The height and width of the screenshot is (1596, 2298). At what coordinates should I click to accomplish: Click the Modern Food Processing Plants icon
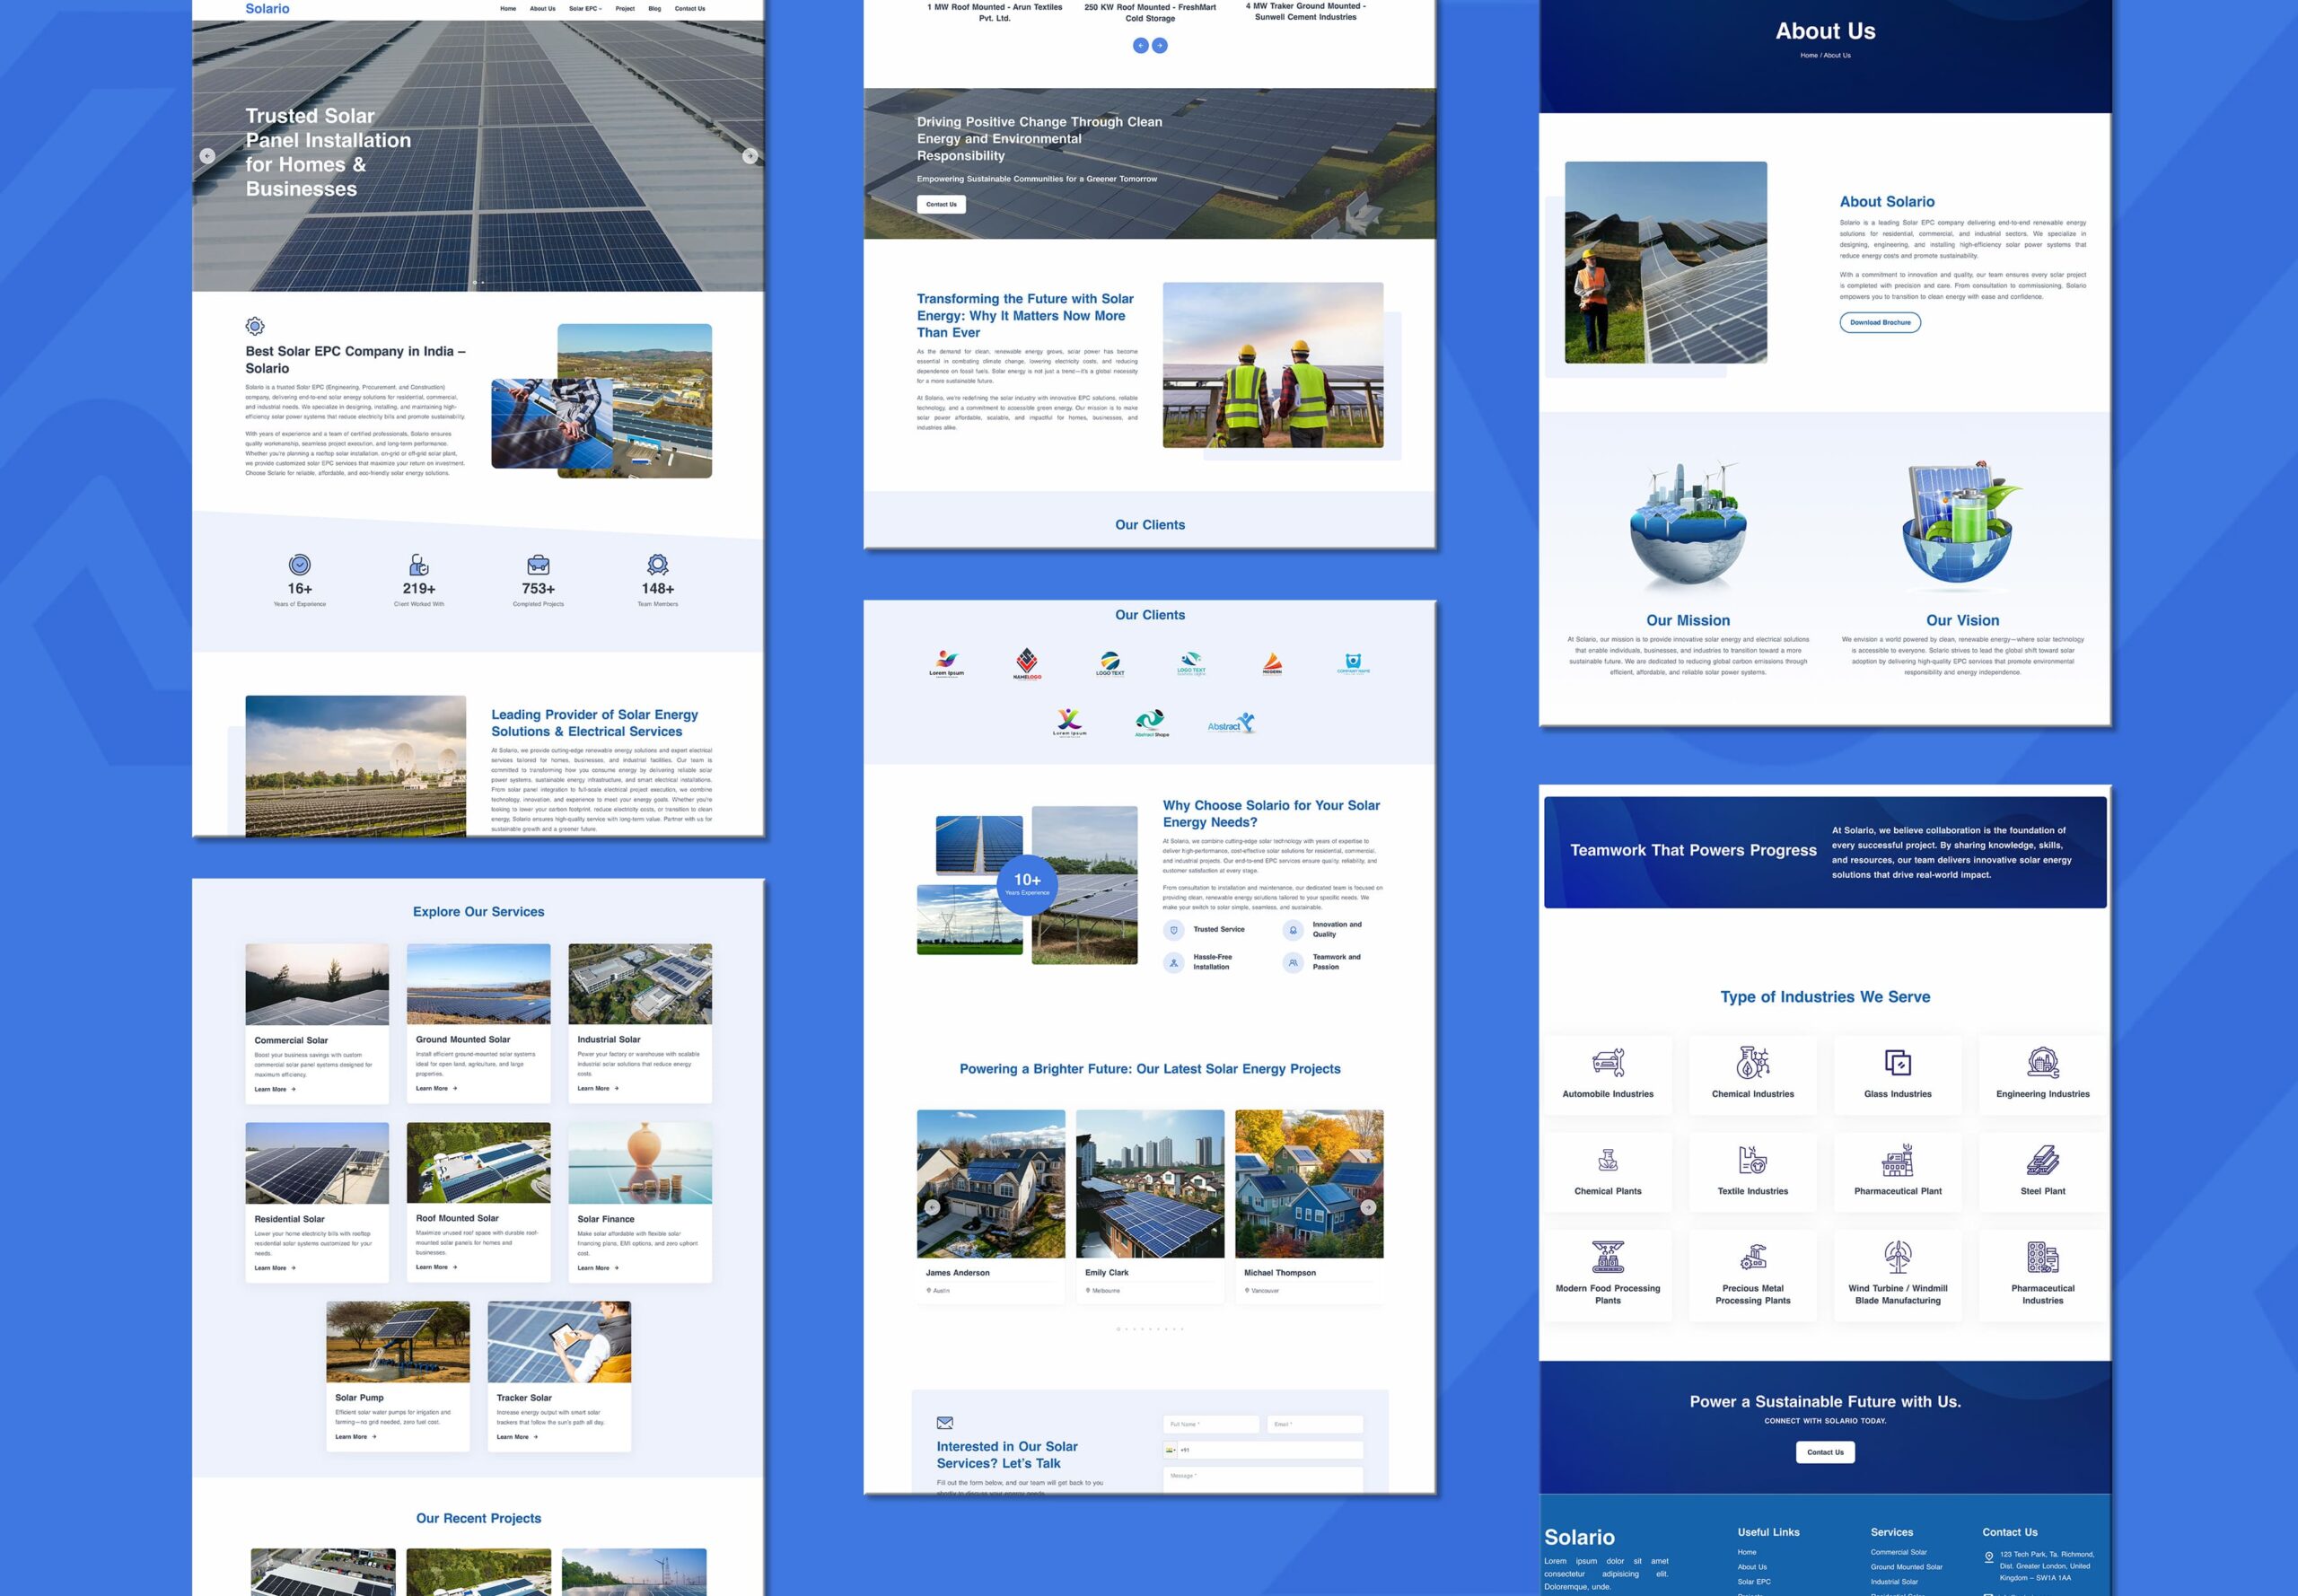point(1608,1256)
